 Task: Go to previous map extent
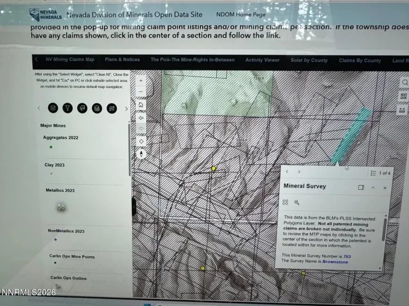(141, 117)
